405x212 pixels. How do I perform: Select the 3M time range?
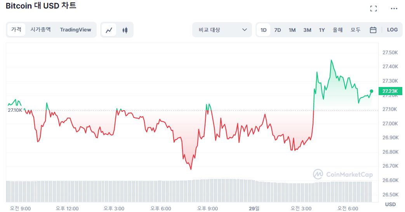pyautogui.click(x=307, y=30)
